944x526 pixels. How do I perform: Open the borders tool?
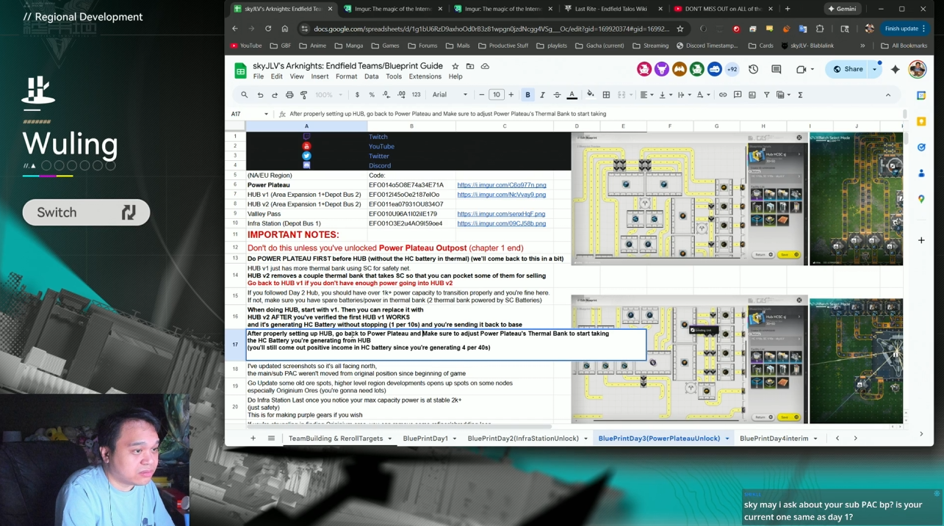[606, 95]
